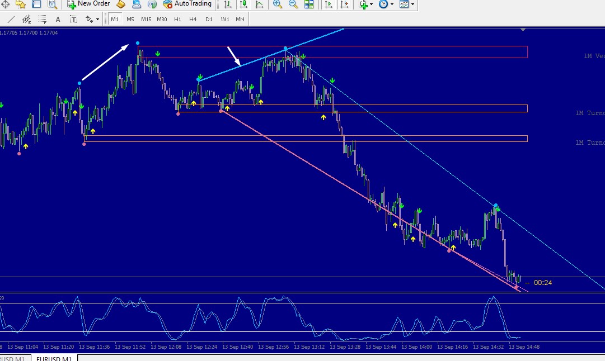Viewport: 605px width, 361px height.
Task: Select the Fibonacci retracement tool
Action: 42,19
